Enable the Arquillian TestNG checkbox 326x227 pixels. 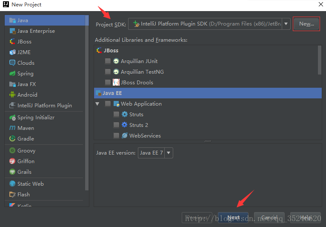click(x=108, y=72)
